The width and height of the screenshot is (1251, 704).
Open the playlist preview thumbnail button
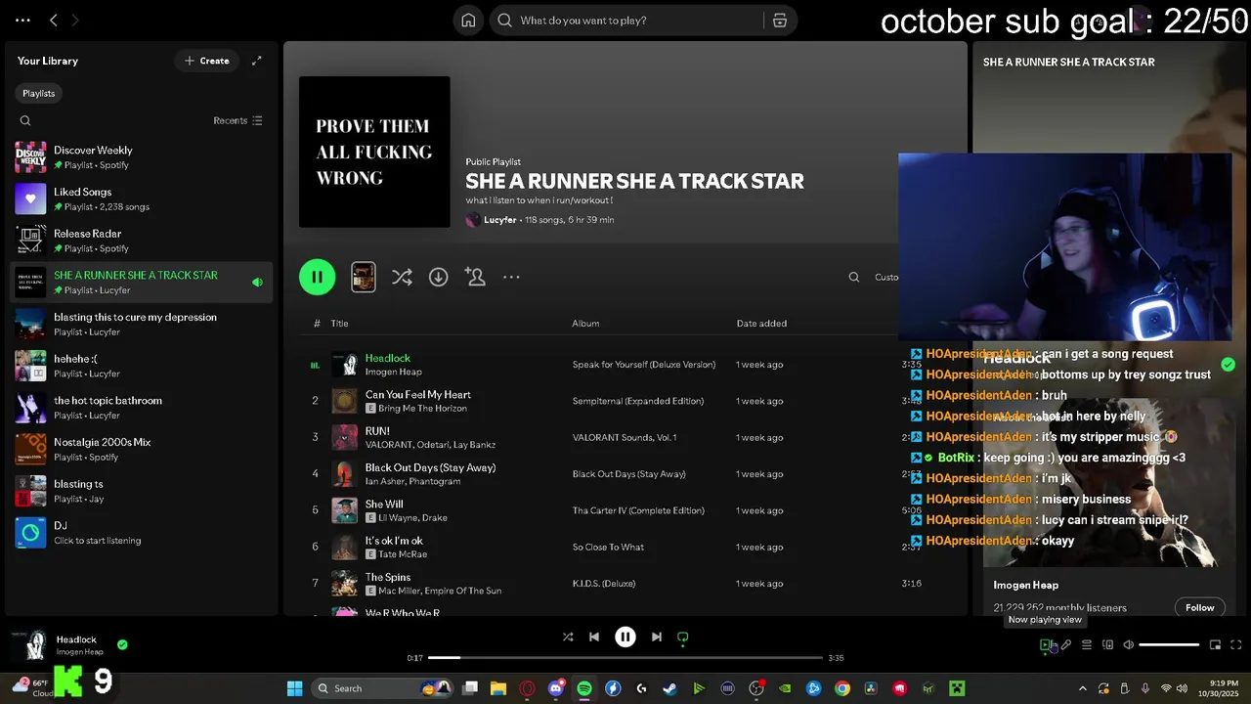[364, 277]
